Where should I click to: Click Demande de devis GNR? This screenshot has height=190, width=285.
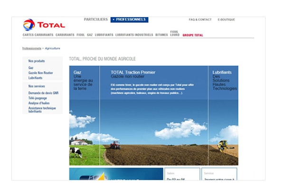coord(43,93)
